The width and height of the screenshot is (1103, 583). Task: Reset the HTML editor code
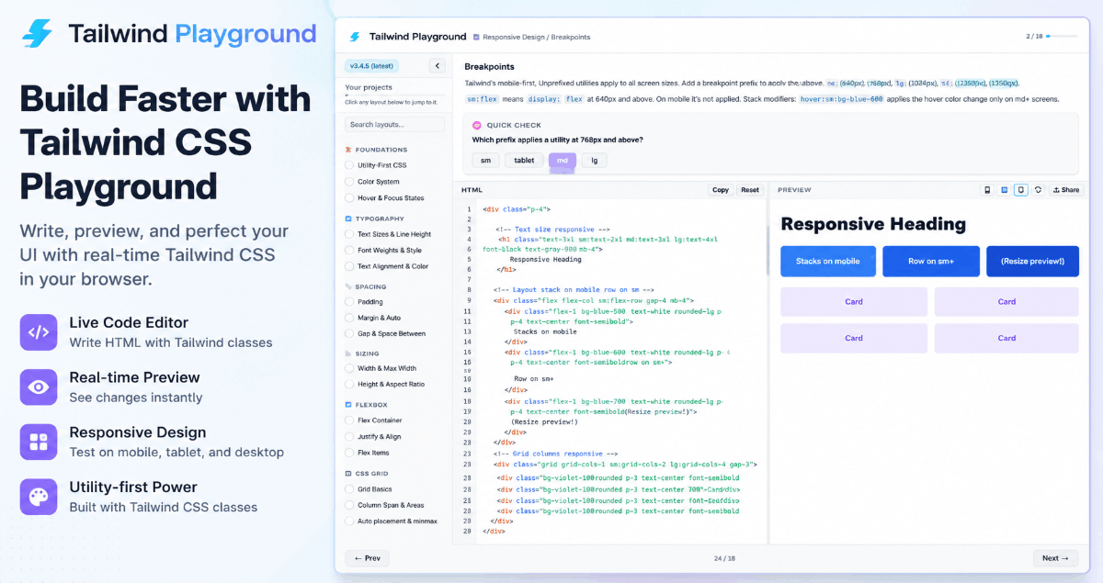coord(750,190)
